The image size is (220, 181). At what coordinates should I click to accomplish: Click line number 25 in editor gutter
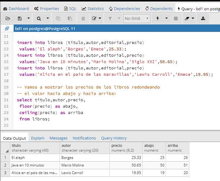pyautogui.click(x=6, y=125)
